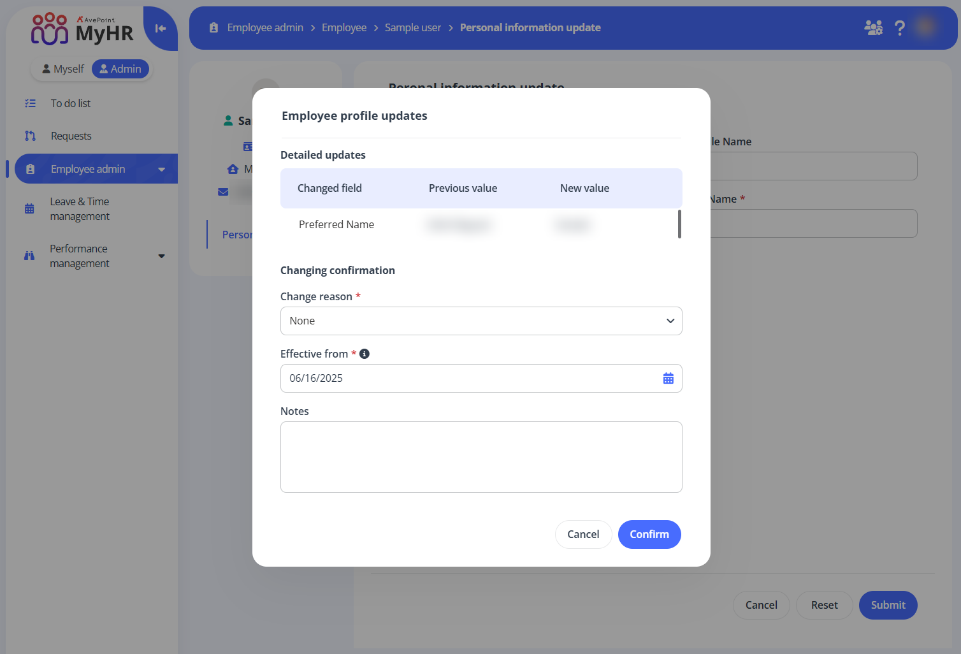Click the info icon beside Effective from
The height and width of the screenshot is (654, 961).
(365, 354)
